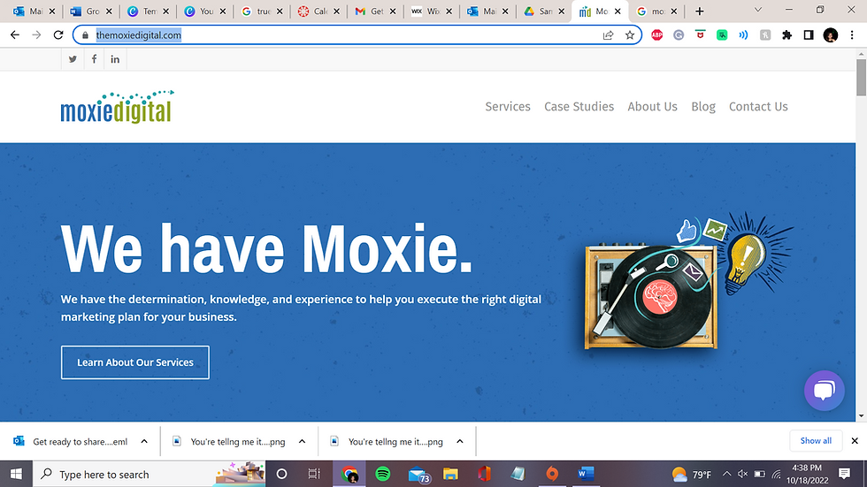Reload the current page
This screenshot has width=867, height=487.
58,34
